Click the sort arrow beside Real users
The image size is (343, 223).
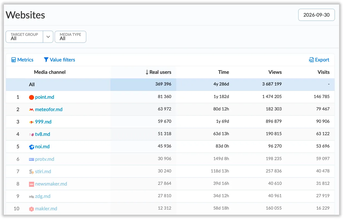pyautogui.click(x=147, y=72)
